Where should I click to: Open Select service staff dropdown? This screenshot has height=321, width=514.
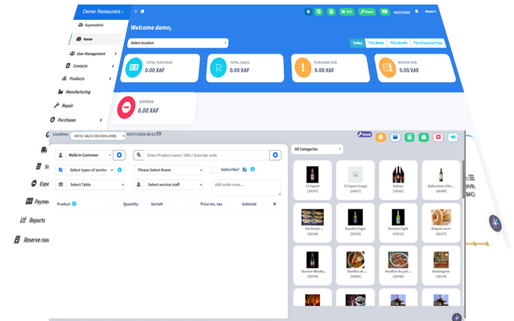click(173, 185)
